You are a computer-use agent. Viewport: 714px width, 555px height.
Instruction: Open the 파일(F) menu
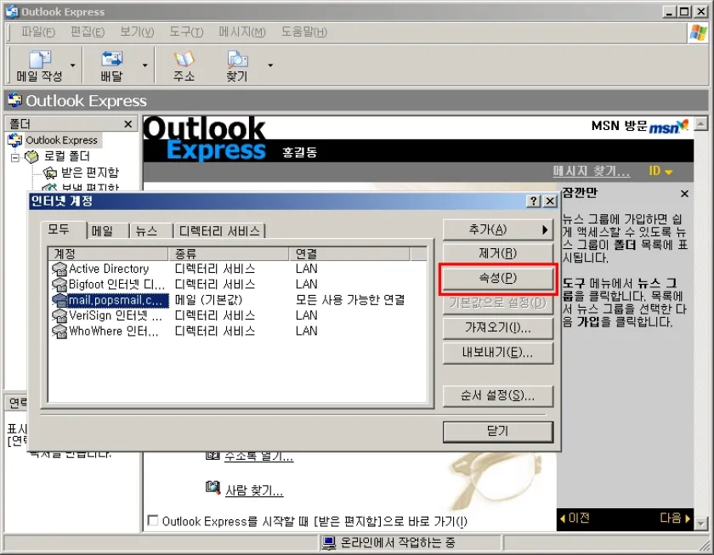coord(38,31)
